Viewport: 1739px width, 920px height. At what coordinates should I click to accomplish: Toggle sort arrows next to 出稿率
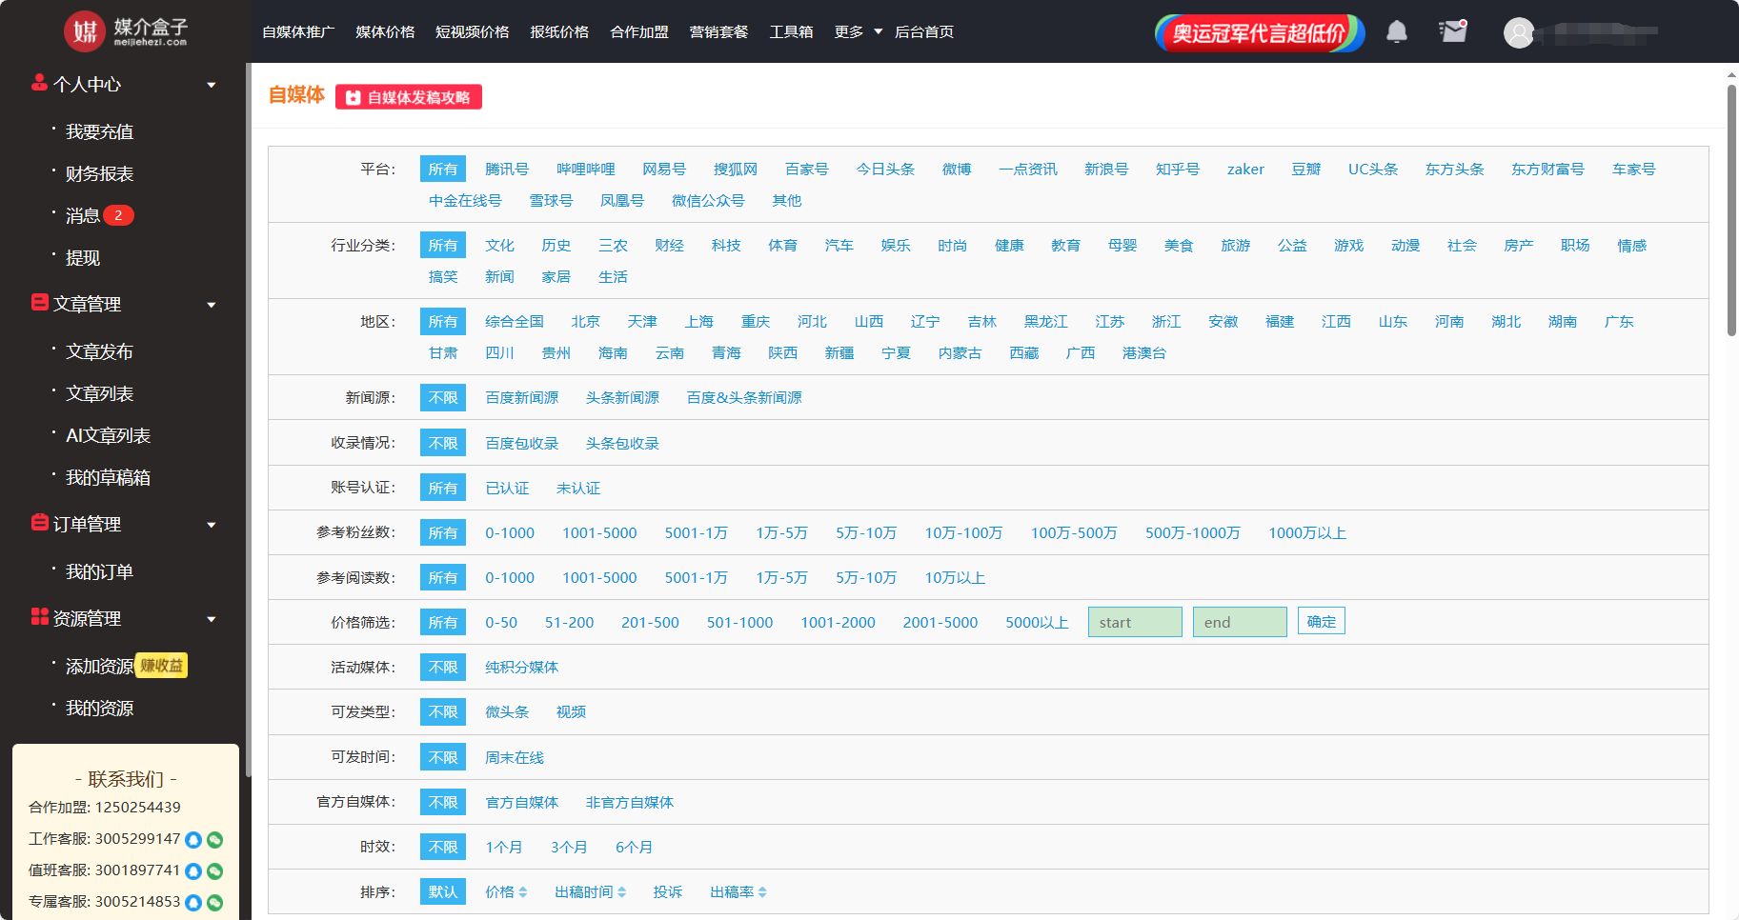(762, 892)
